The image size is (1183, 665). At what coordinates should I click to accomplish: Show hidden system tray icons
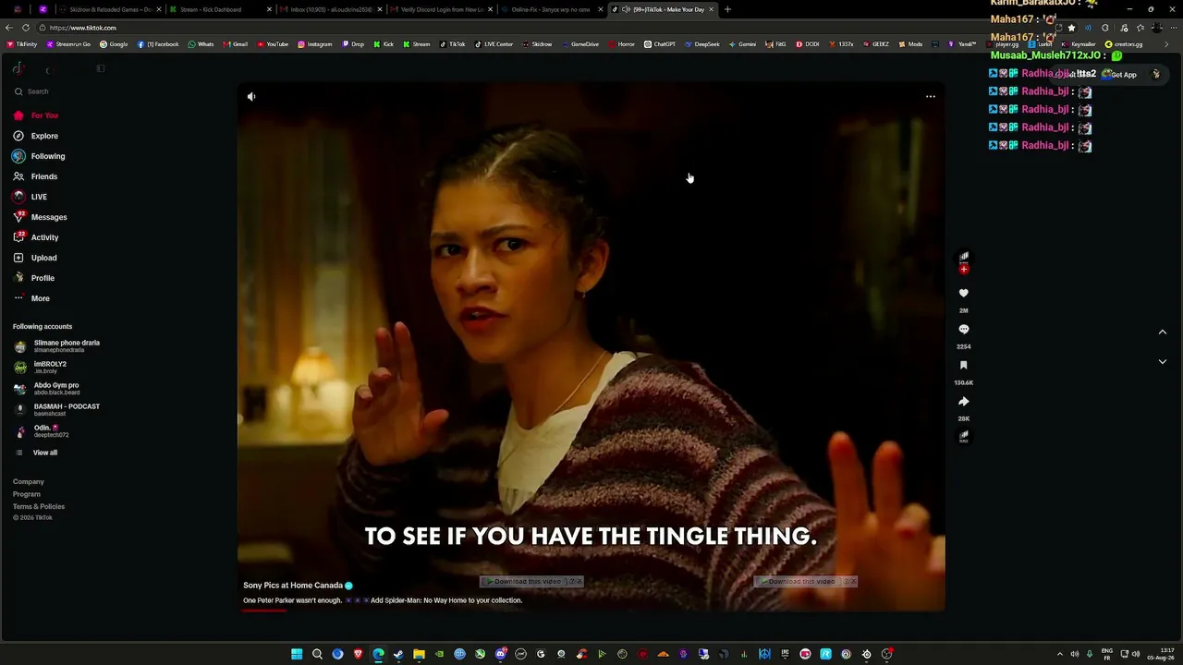tap(1060, 654)
